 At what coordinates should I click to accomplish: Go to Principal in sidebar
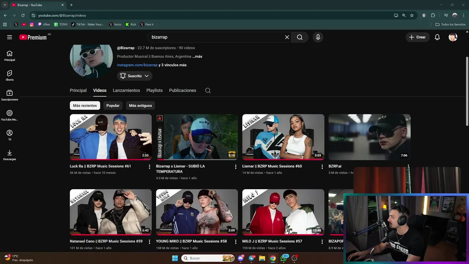pyautogui.click(x=10, y=56)
